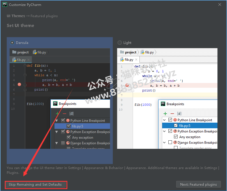Image resolution: width=227 pixels, height=191 pixels.
Task: Toggle fib.py:5 checkbox in Light preview
Action: [x=176, y=125]
